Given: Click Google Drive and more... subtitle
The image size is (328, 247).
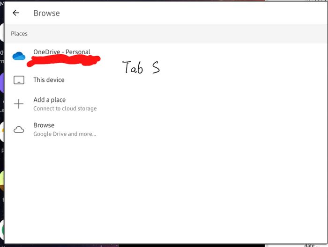Looking at the screenshot, I should point(65,134).
